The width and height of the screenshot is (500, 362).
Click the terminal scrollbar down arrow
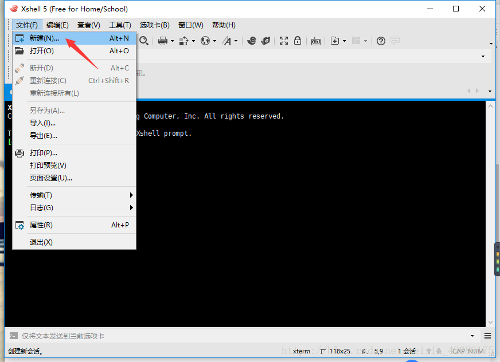(x=490, y=322)
